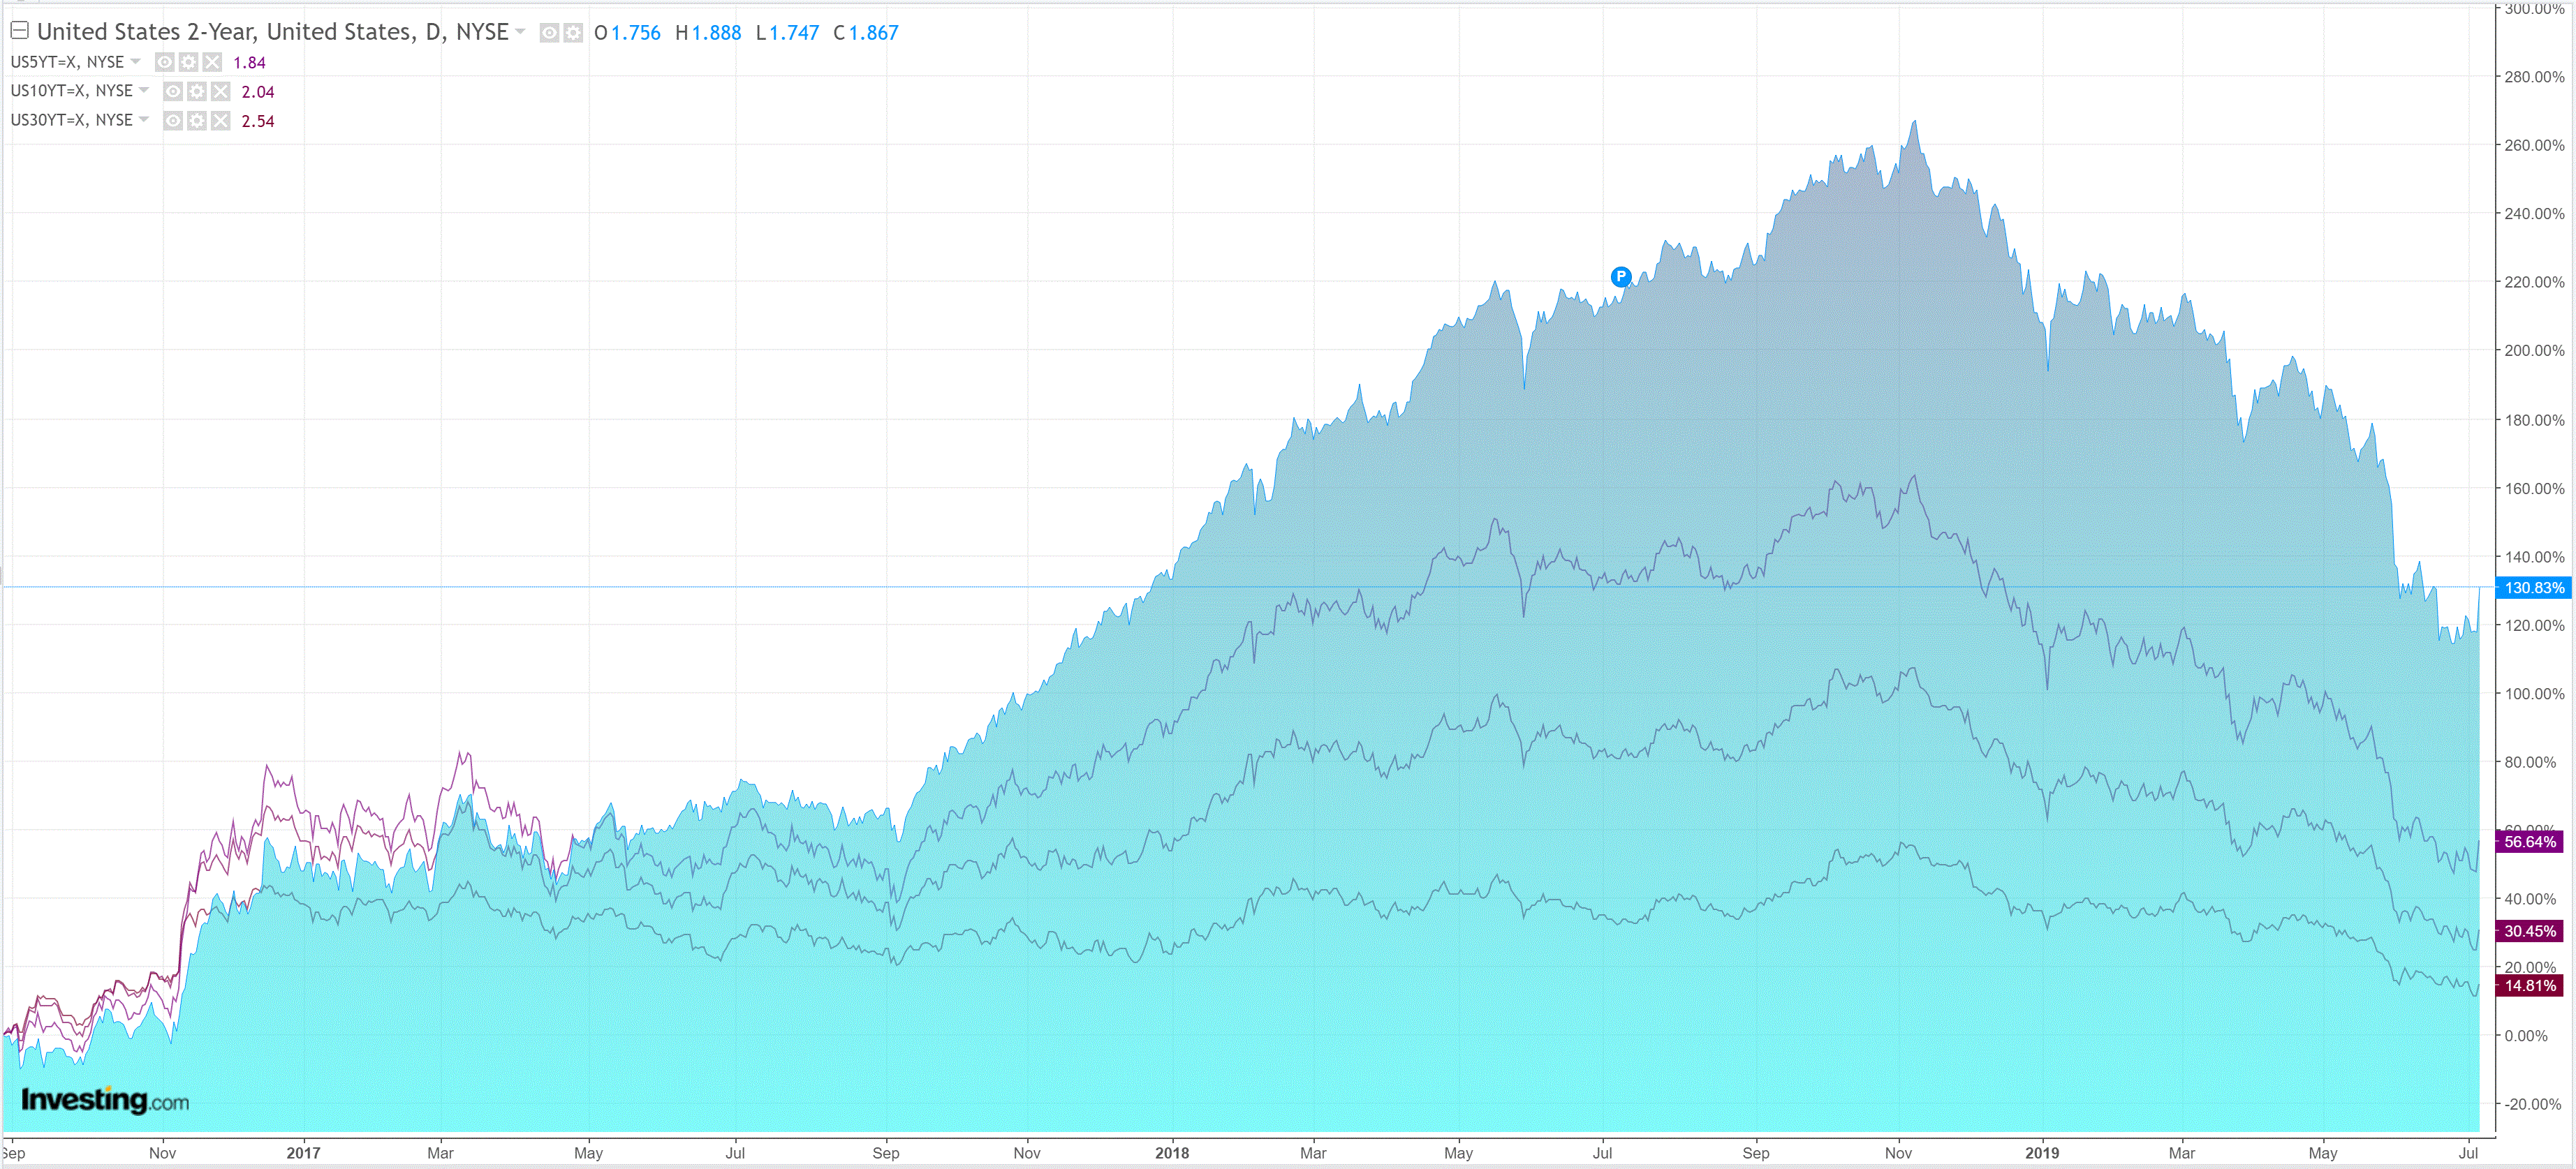Hide the US30YT=X series via eye icon
This screenshot has width=2576, height=1169.
[x=173, y=121]
